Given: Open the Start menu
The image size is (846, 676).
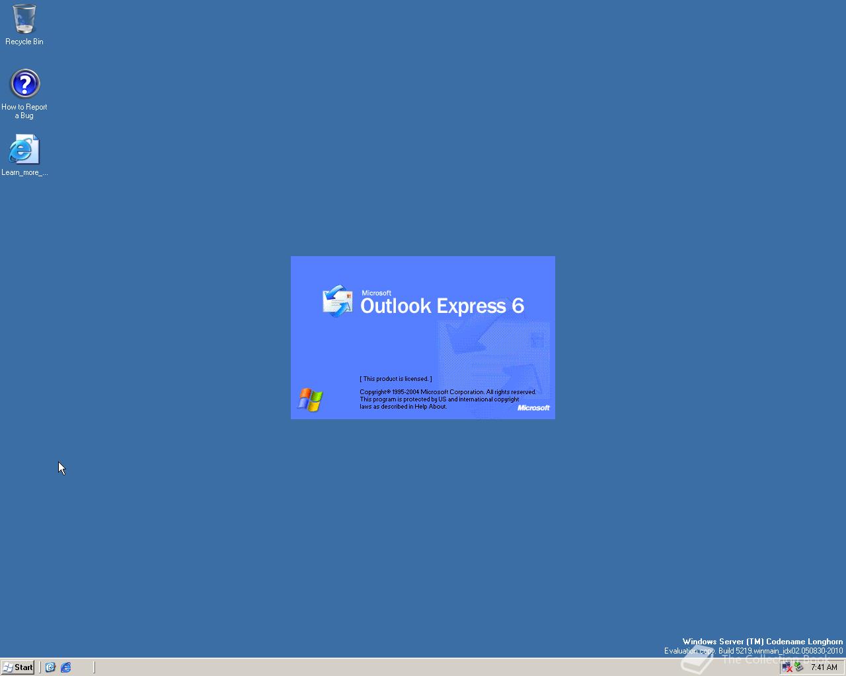Looking at the screenshot, I should click(18, 667).
